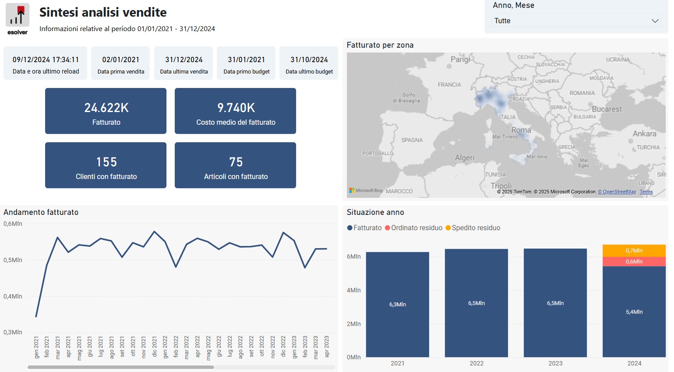Click the gen 2021 axis label
Screen dimensions: 674x372
tap(36, 347)
